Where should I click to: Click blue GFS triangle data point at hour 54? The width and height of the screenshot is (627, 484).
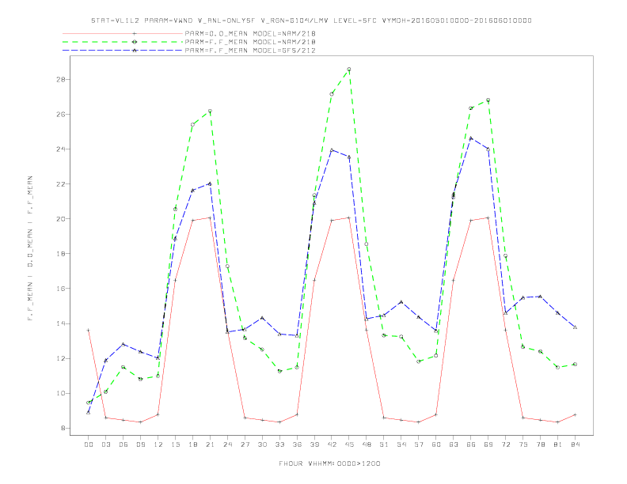401,301
